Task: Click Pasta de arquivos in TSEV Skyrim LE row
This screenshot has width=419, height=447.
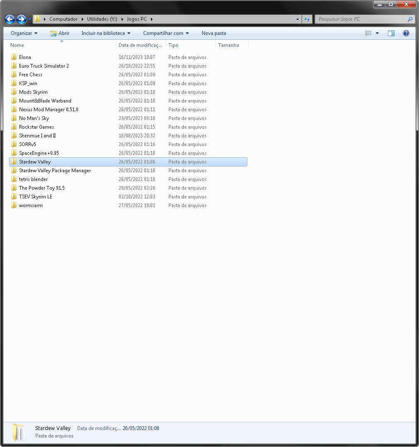Action: (187, 197)
